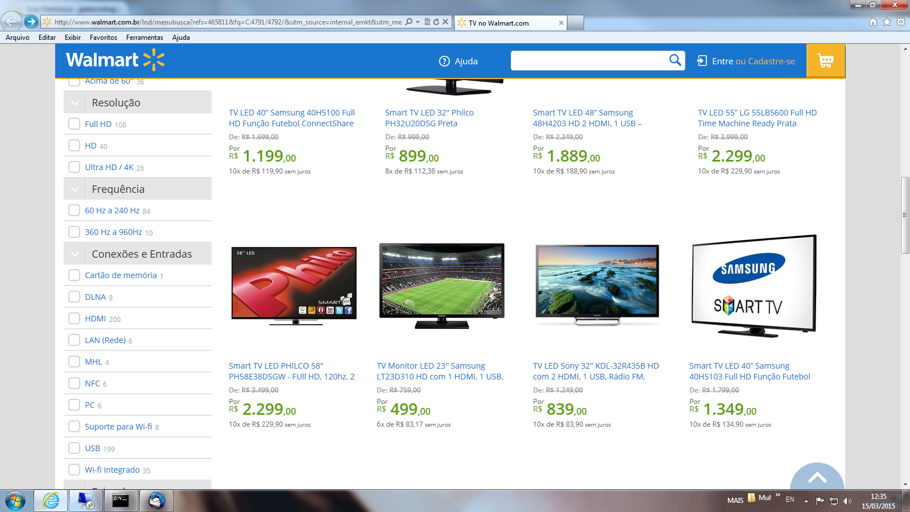Check the MHL filter box

tap(74, 362)
